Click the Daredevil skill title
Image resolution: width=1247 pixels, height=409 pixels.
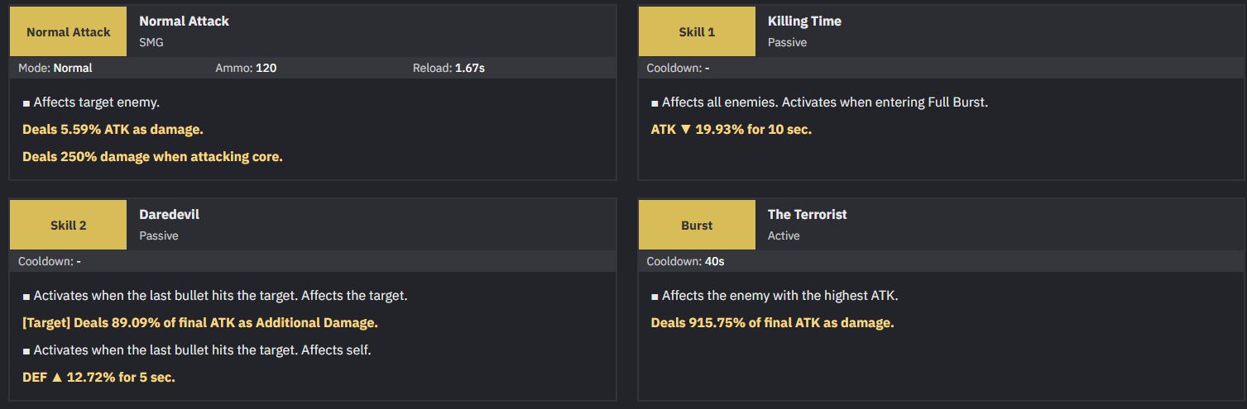(169, 215)
